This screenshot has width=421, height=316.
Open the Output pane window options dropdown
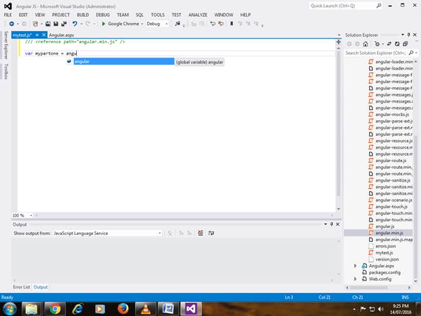[325, 224]
